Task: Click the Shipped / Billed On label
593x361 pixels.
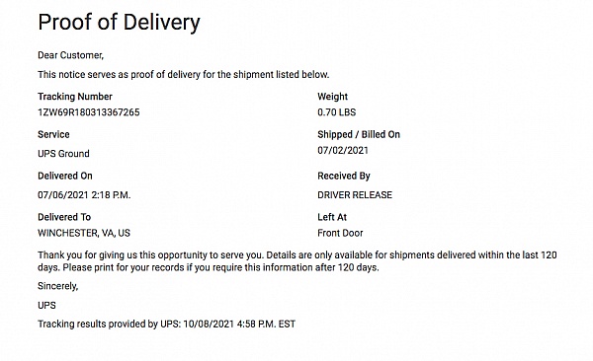Action: coord(359,134)
